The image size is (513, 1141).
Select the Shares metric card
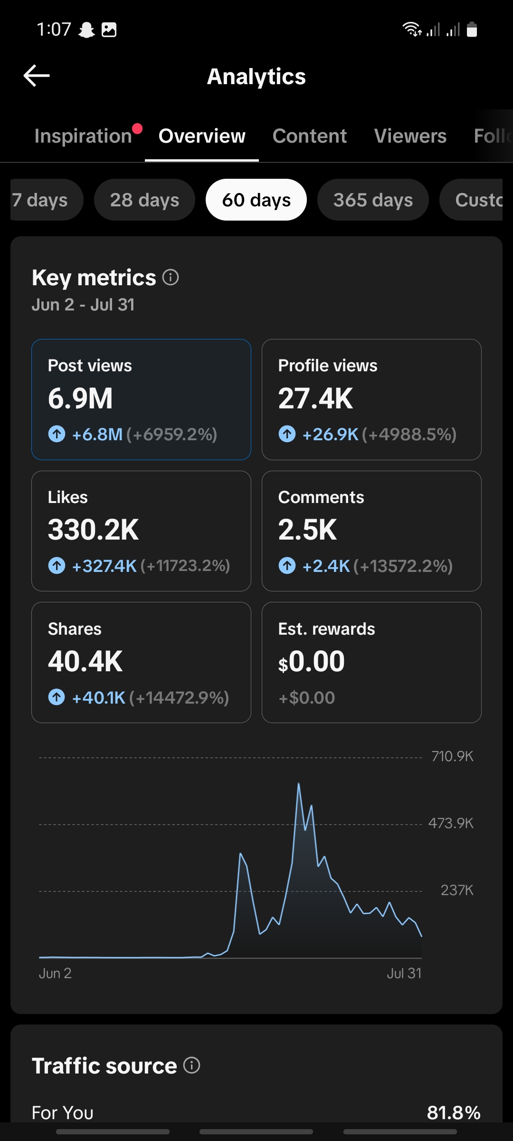point(141,663)
